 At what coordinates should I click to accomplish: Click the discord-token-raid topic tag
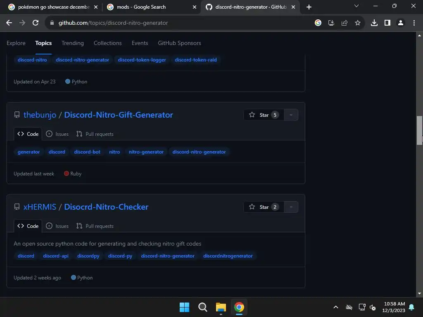click(196, 60)
